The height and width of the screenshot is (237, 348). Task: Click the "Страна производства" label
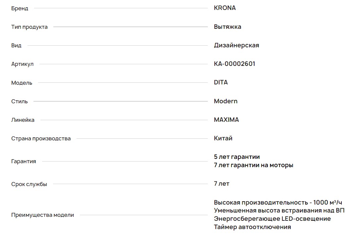tap(41, 138)
